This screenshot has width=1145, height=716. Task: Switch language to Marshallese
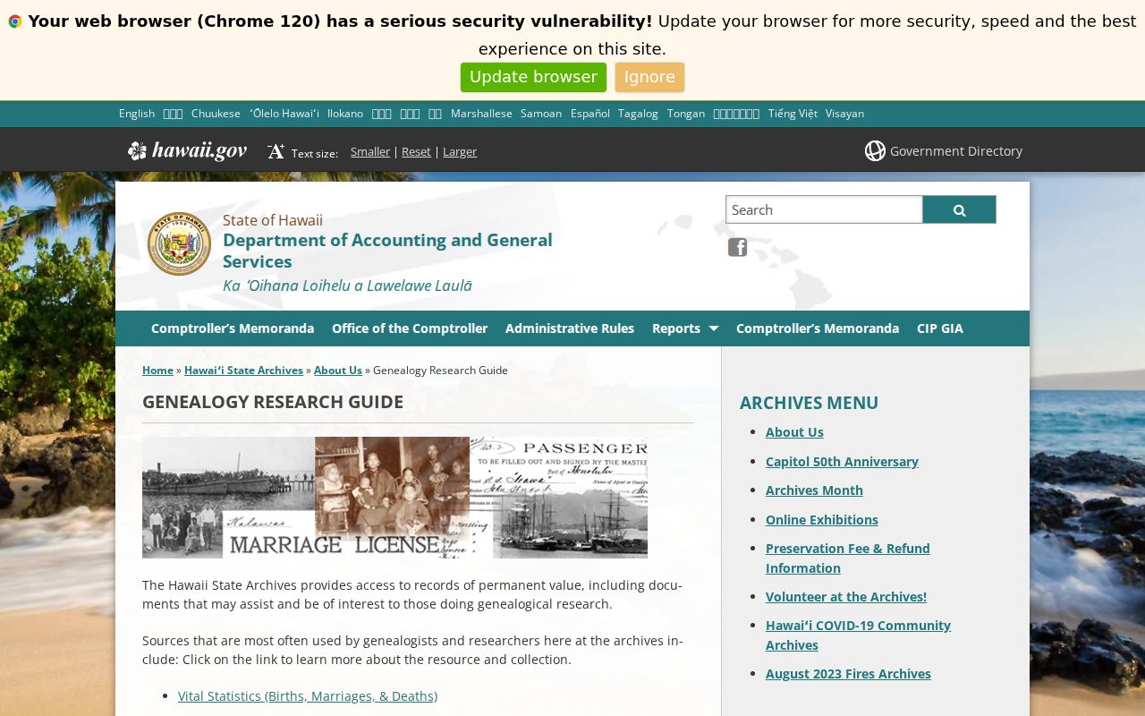click(481, 114)
